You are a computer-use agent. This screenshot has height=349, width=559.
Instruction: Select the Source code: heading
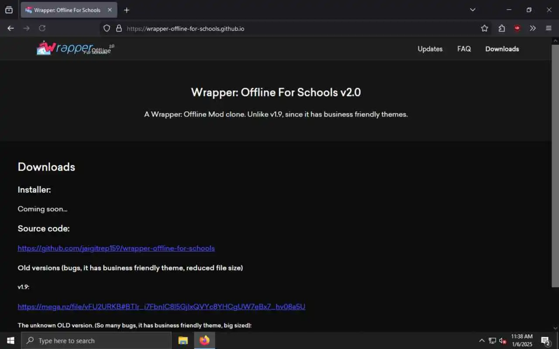pos(44,229)
